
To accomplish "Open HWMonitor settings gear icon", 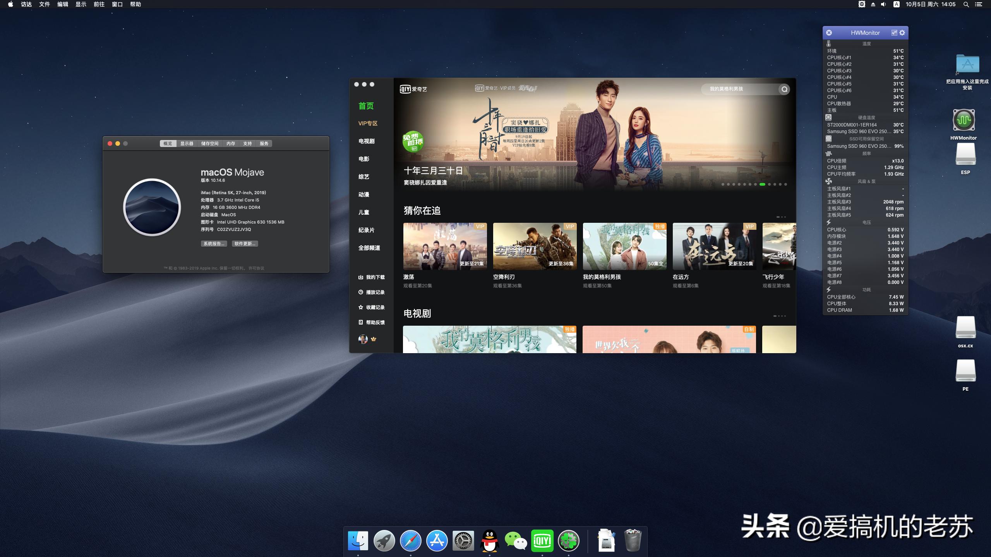I will coord(902,33).
